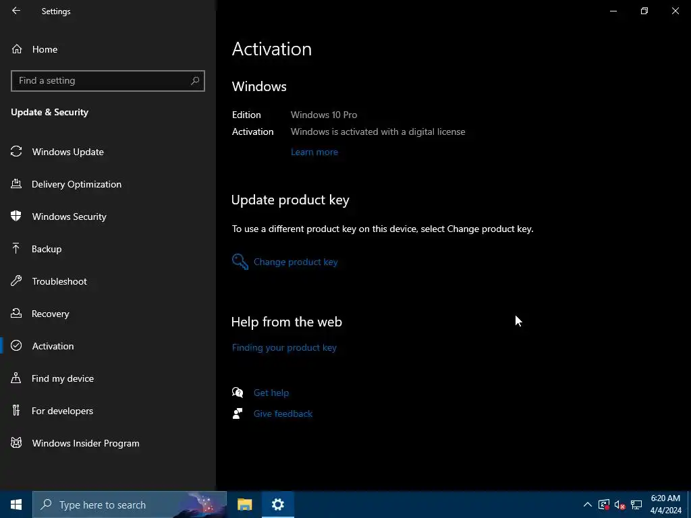This screenshot has height=518, width=691.
Task: Click the Find my device locator icon
Action: [x=16, y=378]
